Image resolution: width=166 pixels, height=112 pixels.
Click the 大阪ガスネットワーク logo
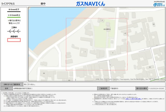click(x=159, y=5)
